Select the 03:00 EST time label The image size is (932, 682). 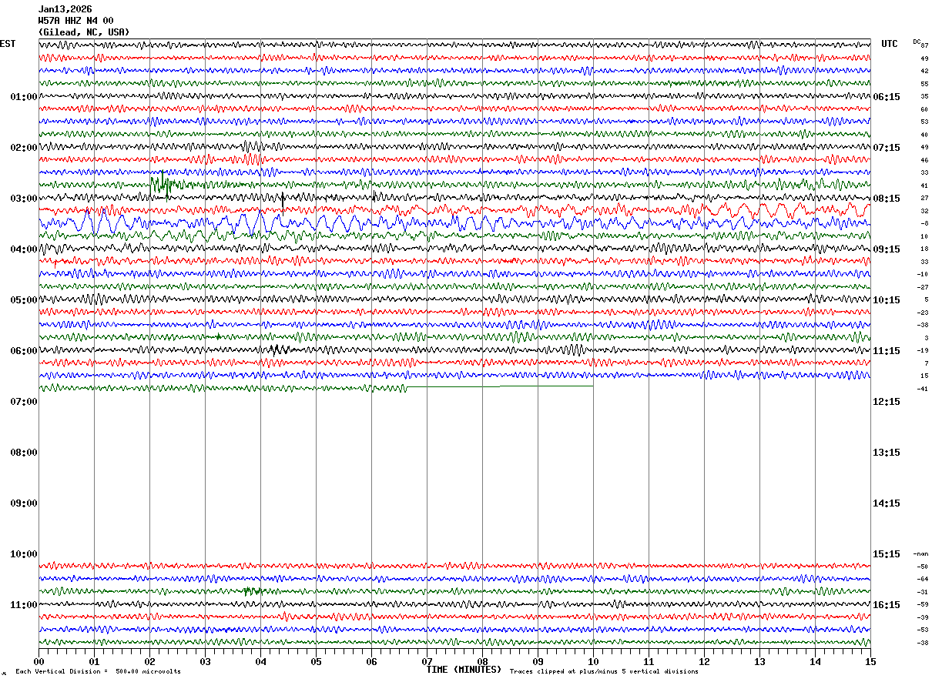click(x=24, y=199)
